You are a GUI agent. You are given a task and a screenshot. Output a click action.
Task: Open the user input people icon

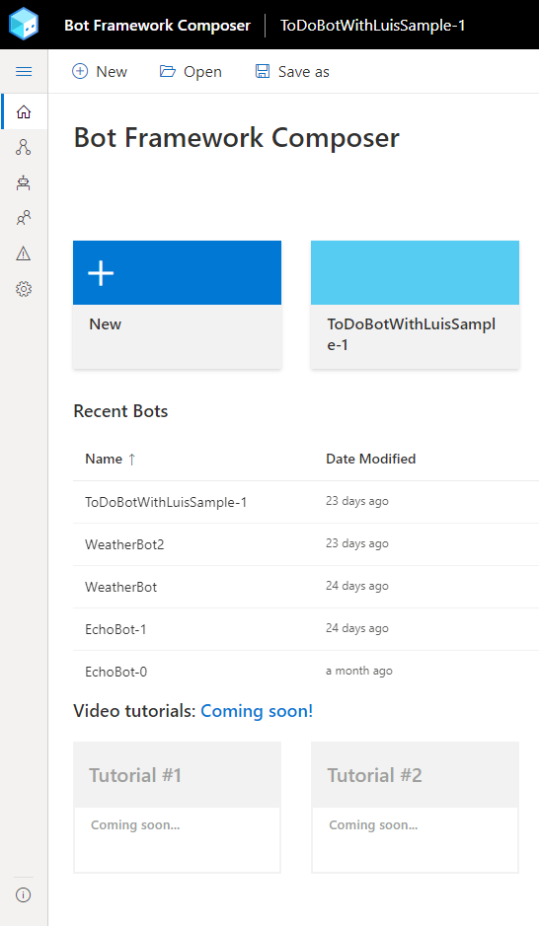[24, 218]
